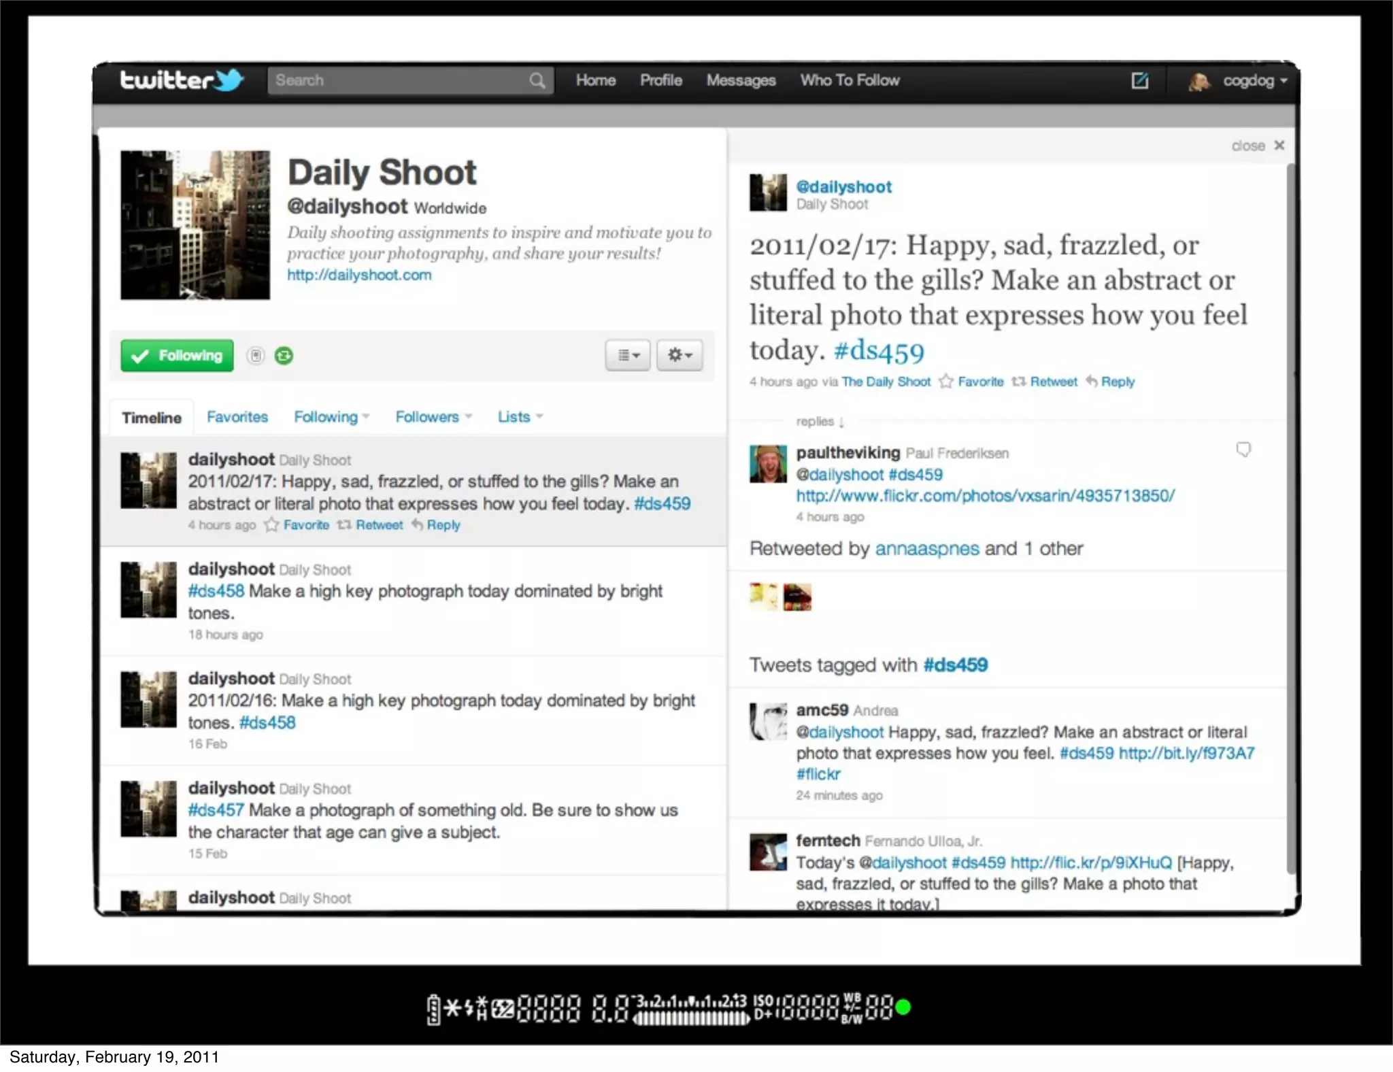Open the compose new tweet icon

[1140, 81]
